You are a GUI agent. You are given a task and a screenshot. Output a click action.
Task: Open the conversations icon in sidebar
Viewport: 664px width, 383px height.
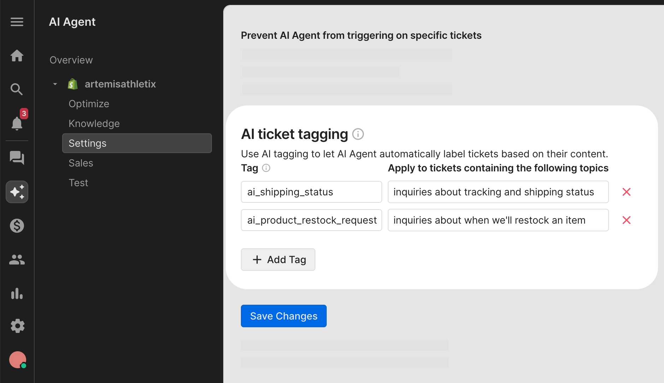[x=17, y=158]
